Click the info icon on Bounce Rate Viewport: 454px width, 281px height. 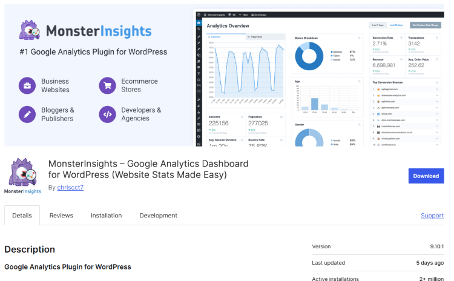tap(281, 140)
